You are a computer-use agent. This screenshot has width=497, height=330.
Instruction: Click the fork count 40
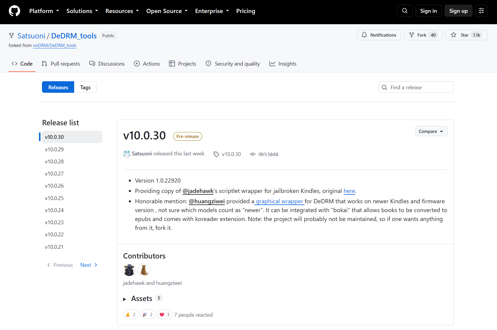[433, 35]
